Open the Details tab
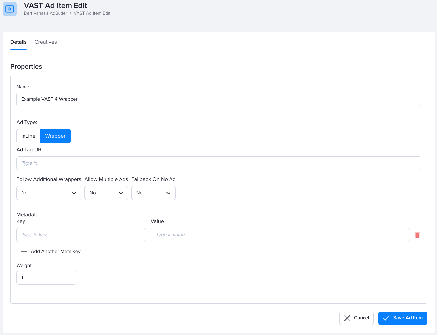 [x=19, y=42]
